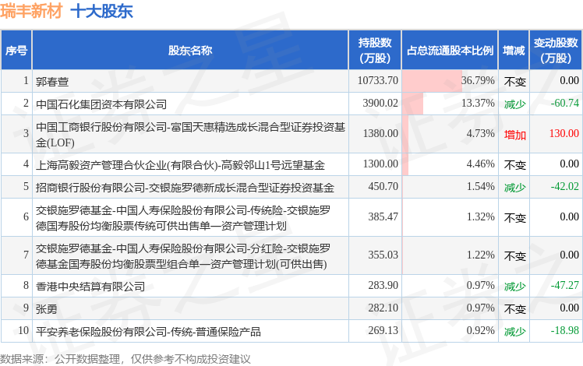Image resolution: width=583 pixels, height=366 pixels.
Task: Click change value -42.02
Action: coord(565,187)
